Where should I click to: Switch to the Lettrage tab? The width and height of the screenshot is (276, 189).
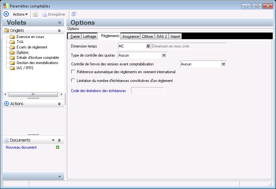point(89,36)
